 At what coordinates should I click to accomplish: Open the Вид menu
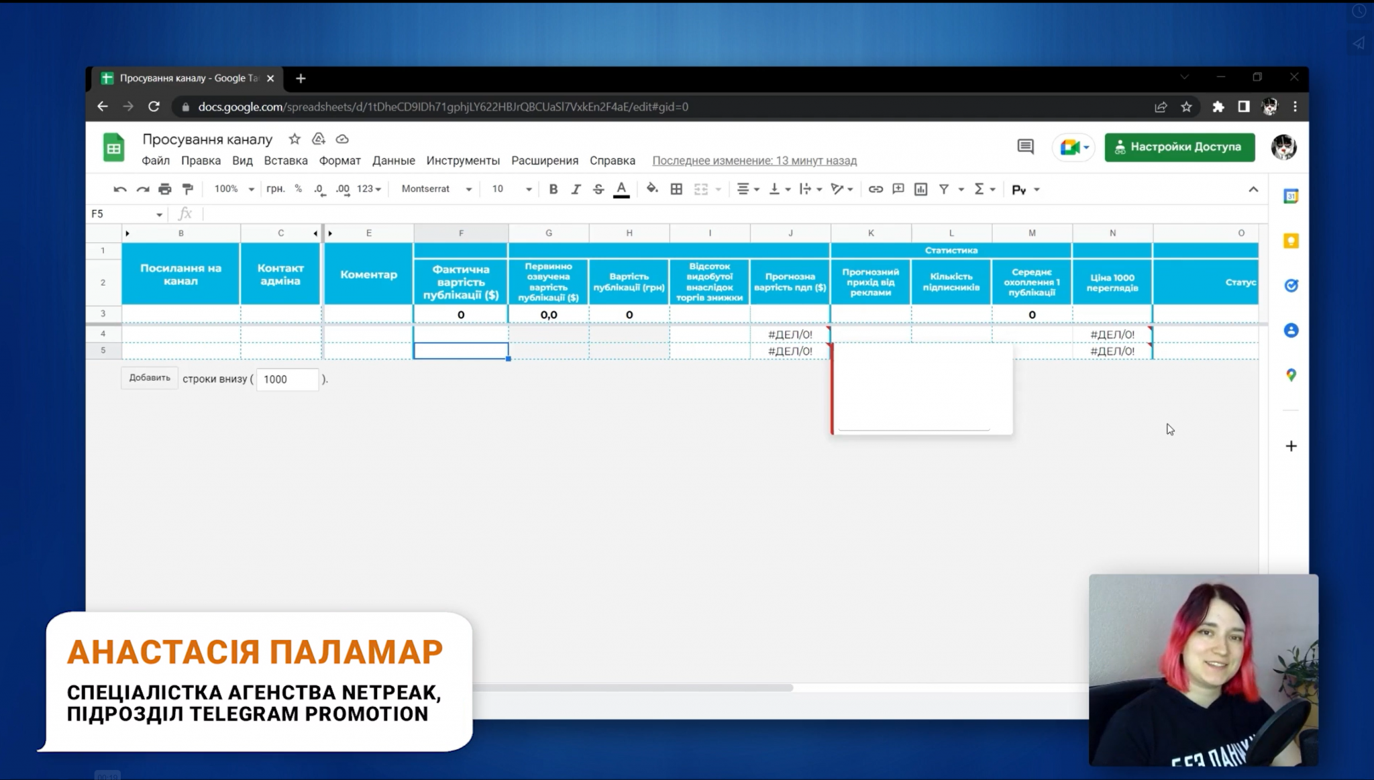(x=242, y=160)
